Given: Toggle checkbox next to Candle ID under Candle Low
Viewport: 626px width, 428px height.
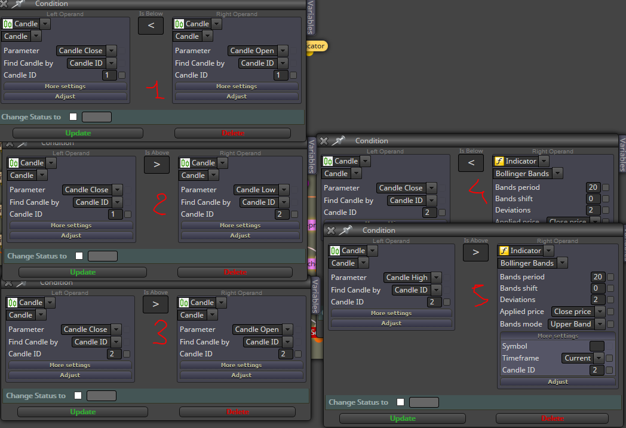Looking at the screenshot, I should point(294,214).
